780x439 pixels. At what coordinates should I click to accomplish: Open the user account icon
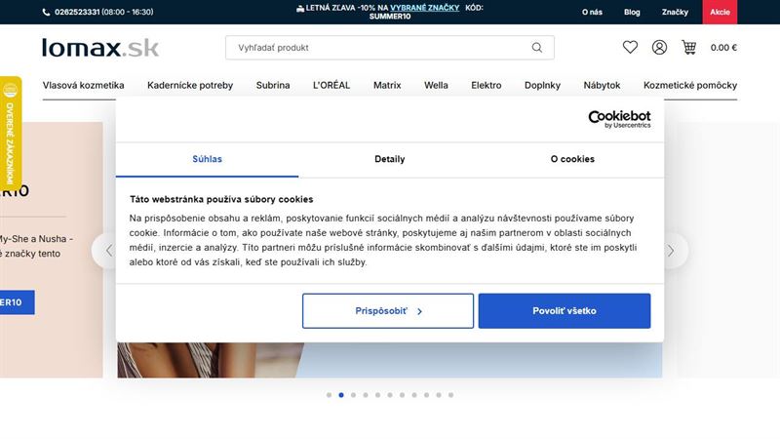(x=659, y=47)
